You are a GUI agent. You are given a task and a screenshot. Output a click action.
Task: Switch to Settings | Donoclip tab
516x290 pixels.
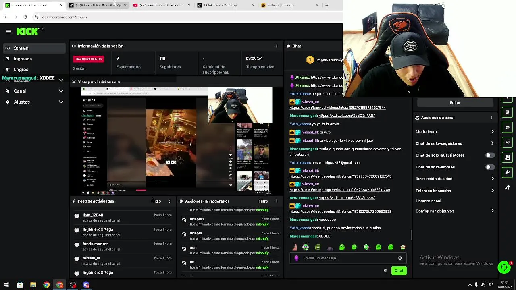tap(289, 5)
